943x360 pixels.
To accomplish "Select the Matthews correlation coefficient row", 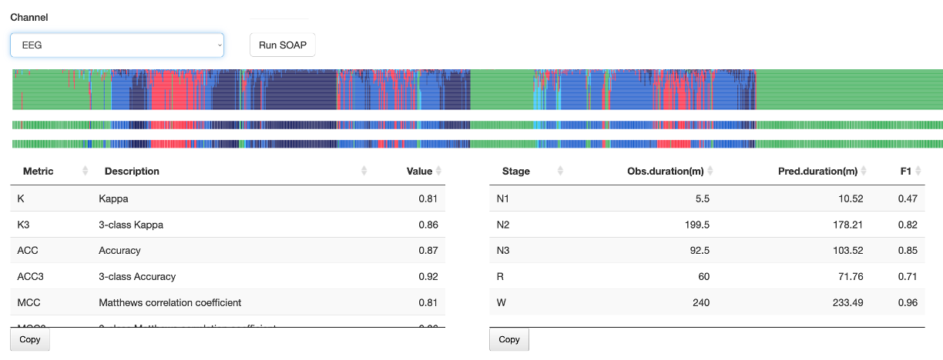I will point(227,302).
